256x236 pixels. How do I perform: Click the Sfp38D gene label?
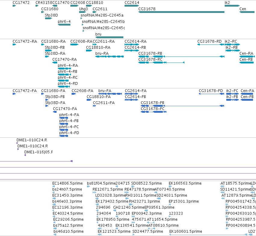point(51,15)
